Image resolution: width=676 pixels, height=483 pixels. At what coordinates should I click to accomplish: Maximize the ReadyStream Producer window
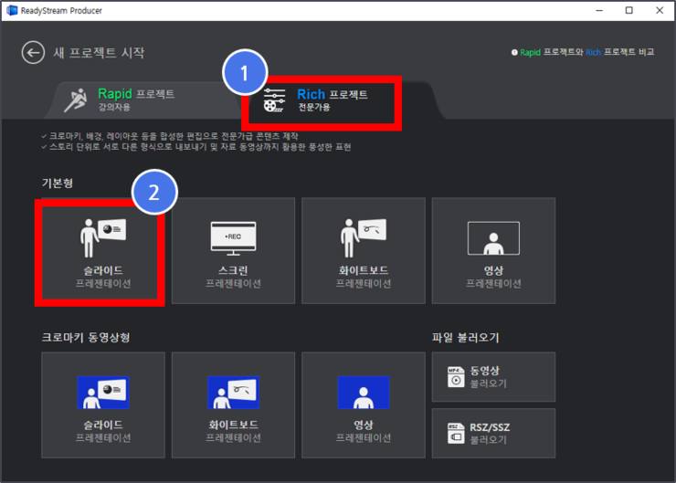coord(629,10)
